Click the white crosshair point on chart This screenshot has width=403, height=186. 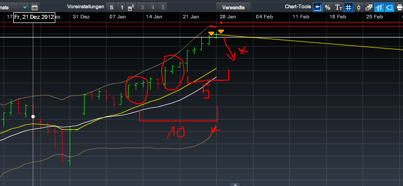(x=33, y=117)
